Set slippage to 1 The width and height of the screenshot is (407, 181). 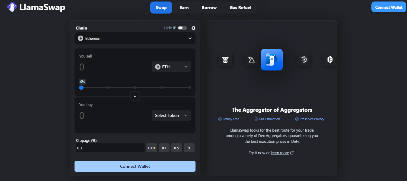tap(189, 148)
